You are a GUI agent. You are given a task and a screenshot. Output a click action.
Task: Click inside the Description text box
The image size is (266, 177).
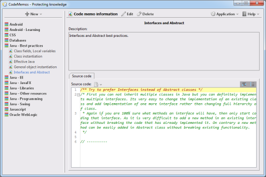pyautogui.click(x=164, y=51)
